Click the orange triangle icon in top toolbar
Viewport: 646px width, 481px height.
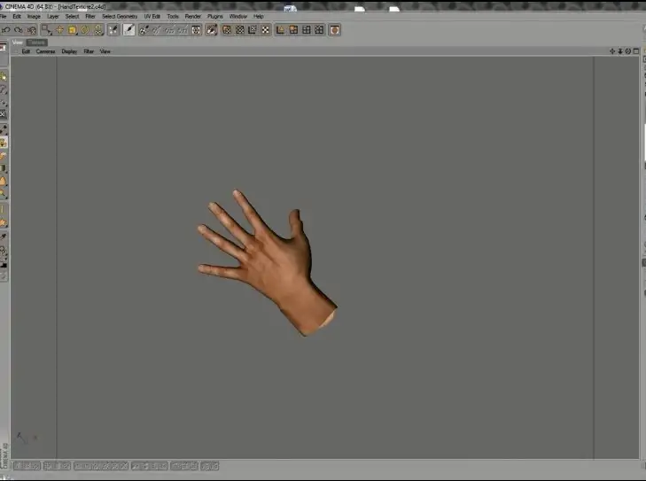click(x=281, y=29)
